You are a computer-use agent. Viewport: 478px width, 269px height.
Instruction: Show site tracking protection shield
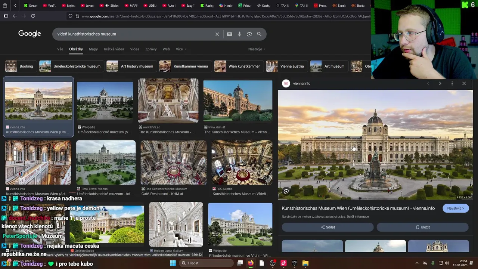click(x=70, y=16)
